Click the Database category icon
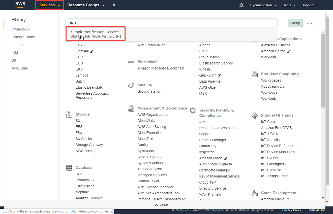333x214 pixels. pos(69,168)
